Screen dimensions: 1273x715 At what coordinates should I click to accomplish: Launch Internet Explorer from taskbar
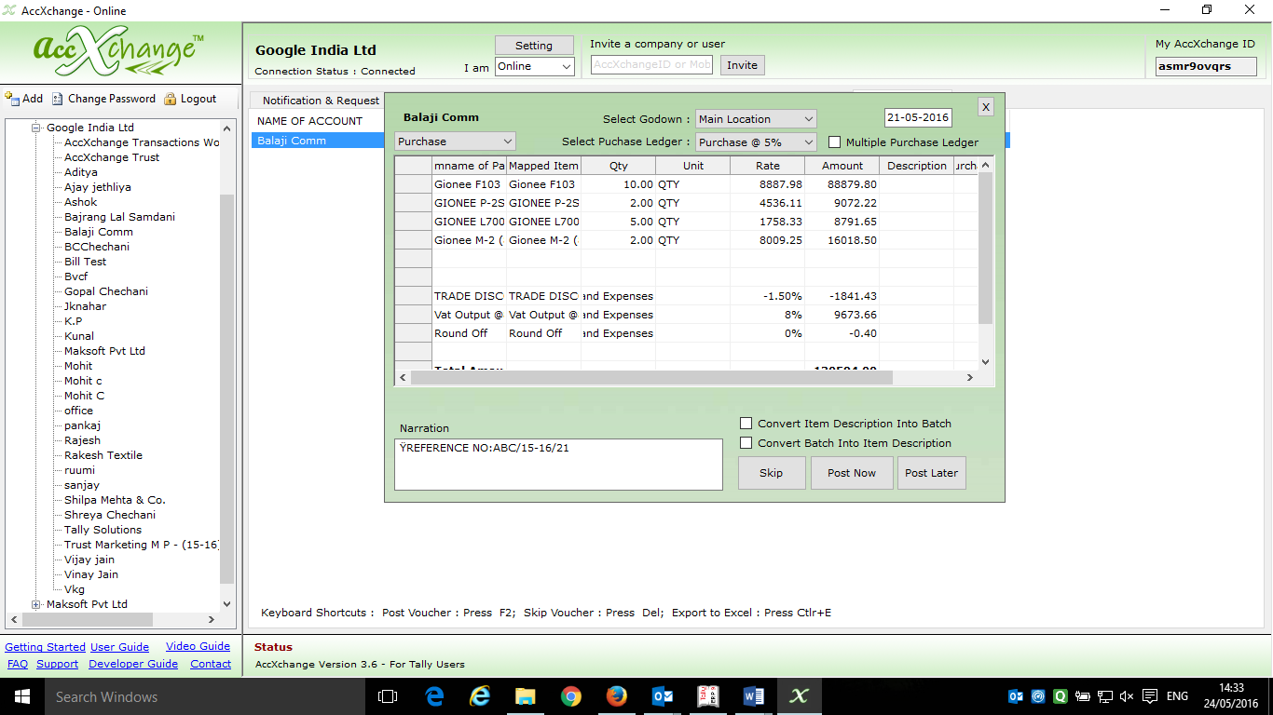[x=480, y=696]
